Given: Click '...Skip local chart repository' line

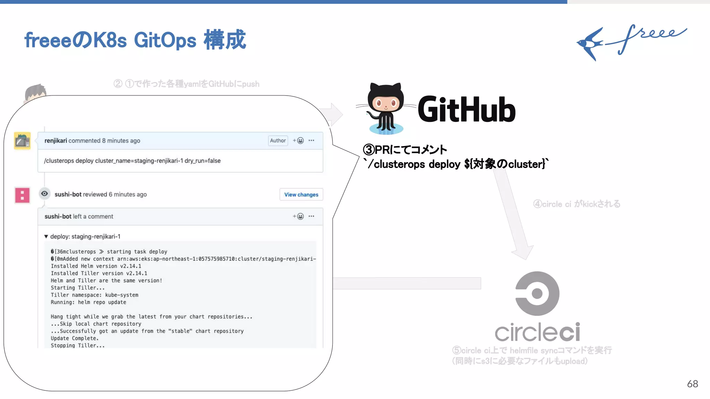Looking at the screenshot, I should [x=96, y=324].
